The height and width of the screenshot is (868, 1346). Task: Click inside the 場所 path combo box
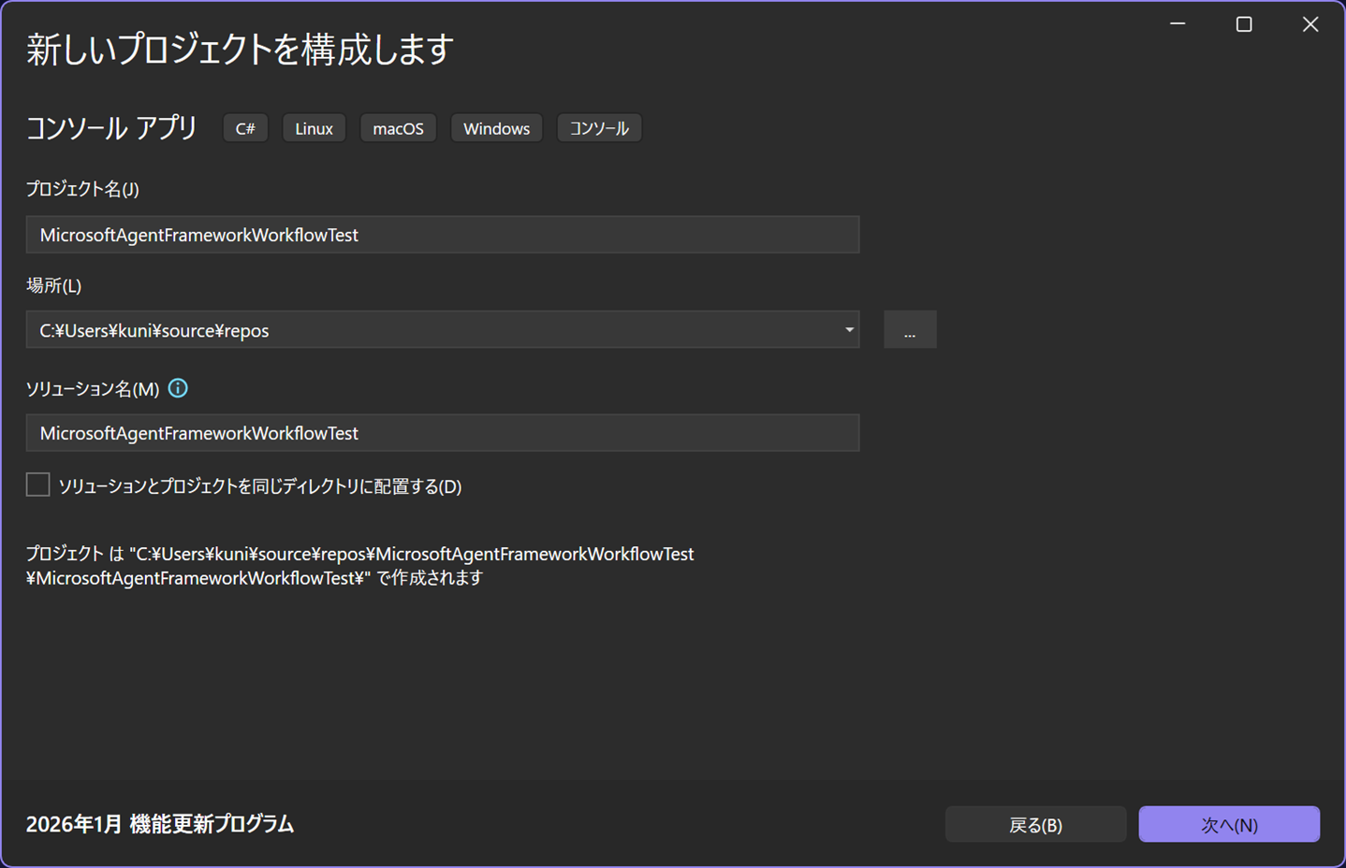click(x=431, y=330)
